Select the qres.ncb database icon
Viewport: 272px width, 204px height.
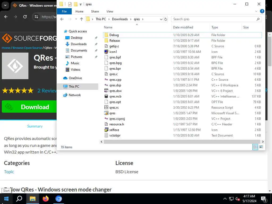click(106, 96)
